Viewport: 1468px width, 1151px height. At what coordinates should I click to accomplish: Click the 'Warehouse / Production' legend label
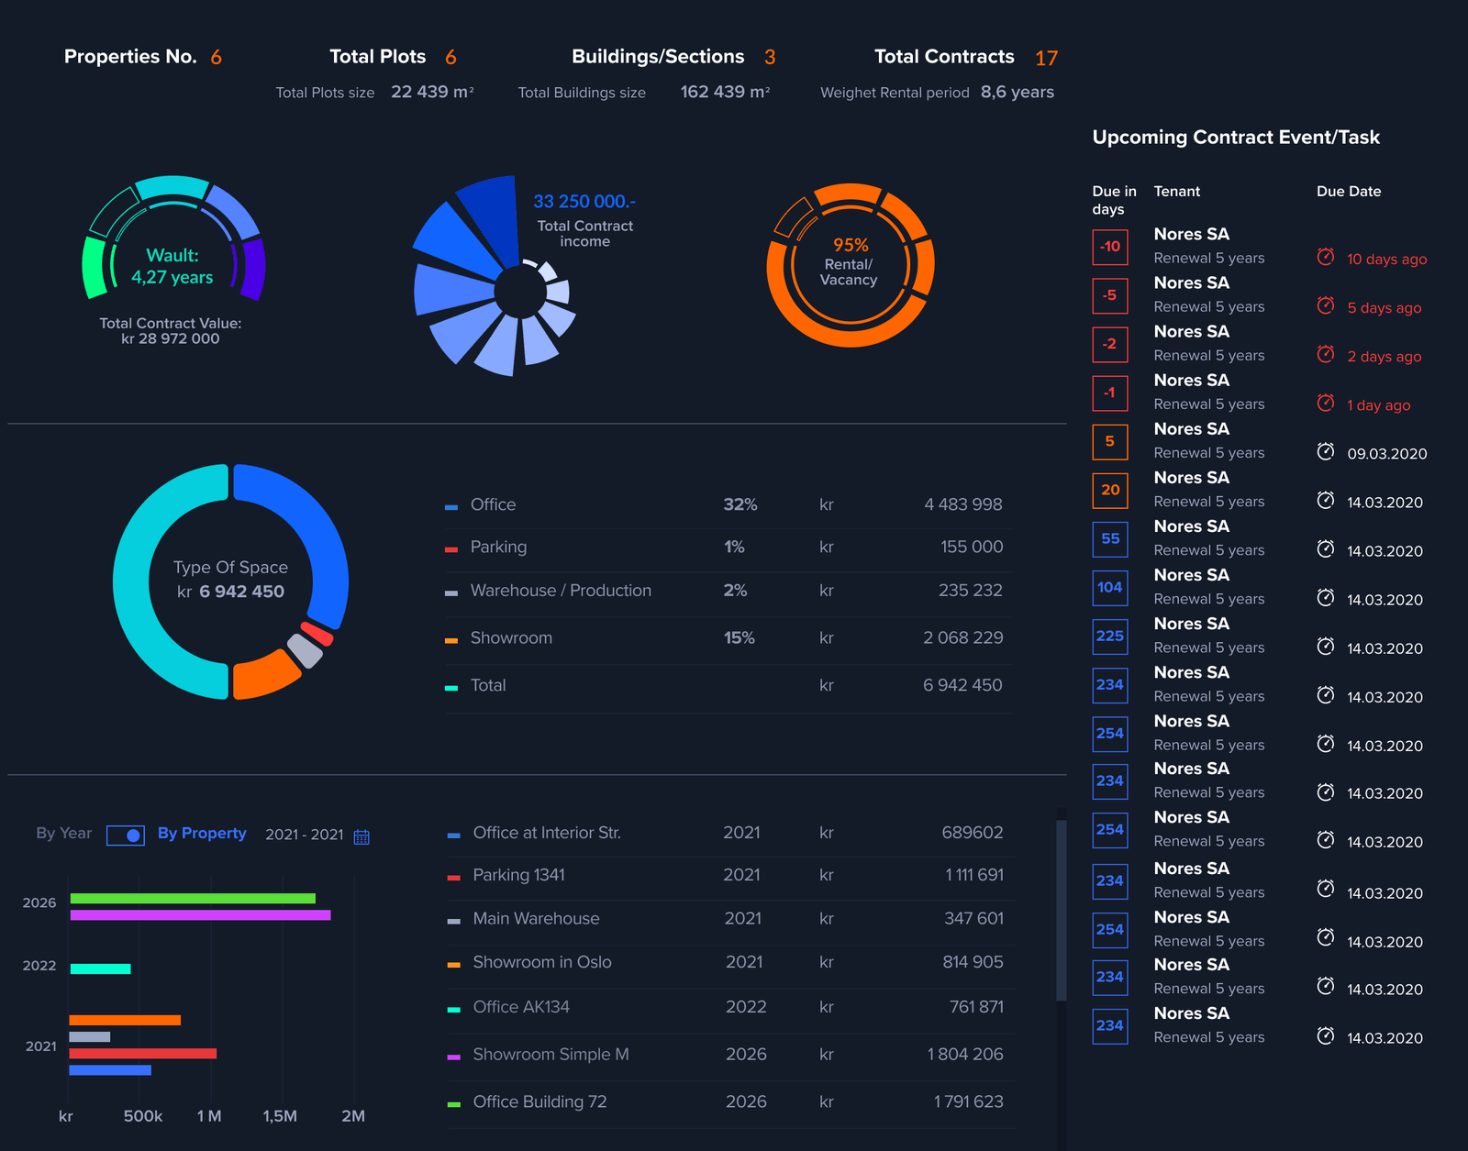coord(561,591)
